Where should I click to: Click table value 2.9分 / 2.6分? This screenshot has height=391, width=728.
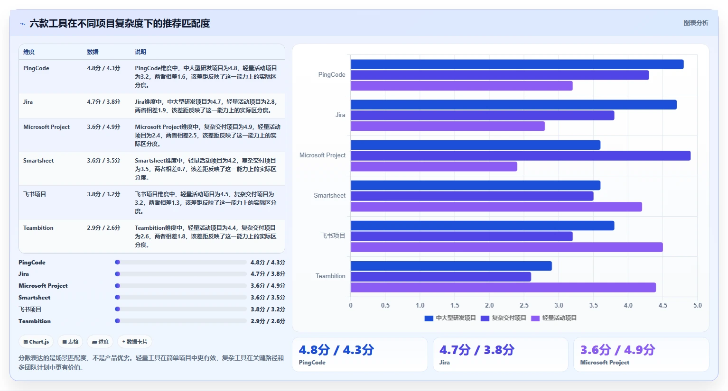click(103, 228)
